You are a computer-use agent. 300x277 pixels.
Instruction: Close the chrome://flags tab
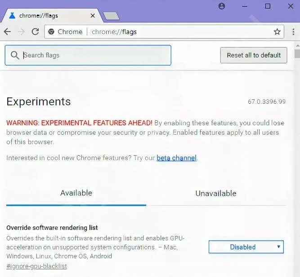[93, 16]
